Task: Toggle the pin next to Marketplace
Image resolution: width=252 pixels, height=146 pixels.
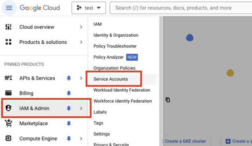Action: tap(69, 123)
